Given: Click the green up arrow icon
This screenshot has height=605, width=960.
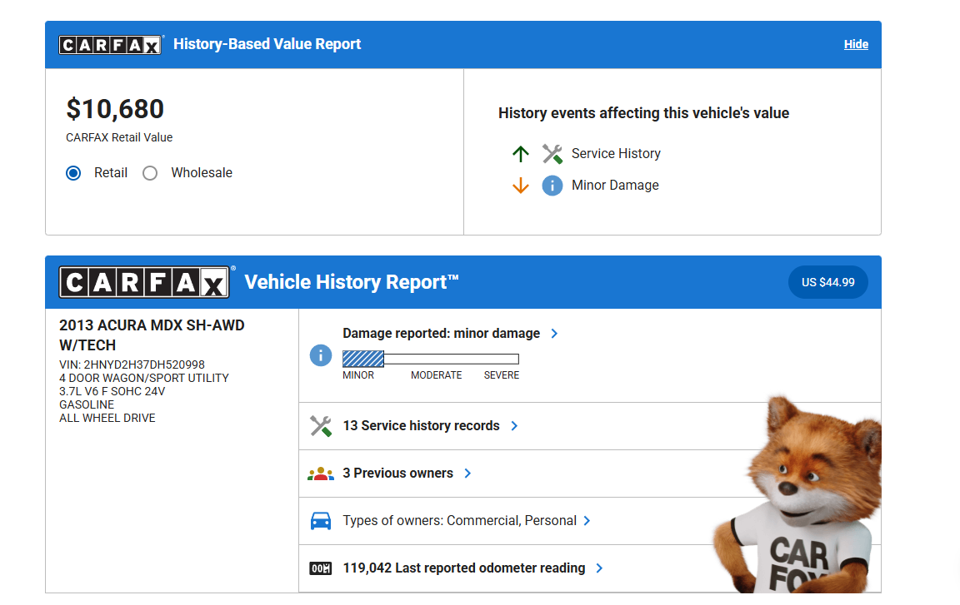Looking at the screenshot, I should click(x=521, y=154).
